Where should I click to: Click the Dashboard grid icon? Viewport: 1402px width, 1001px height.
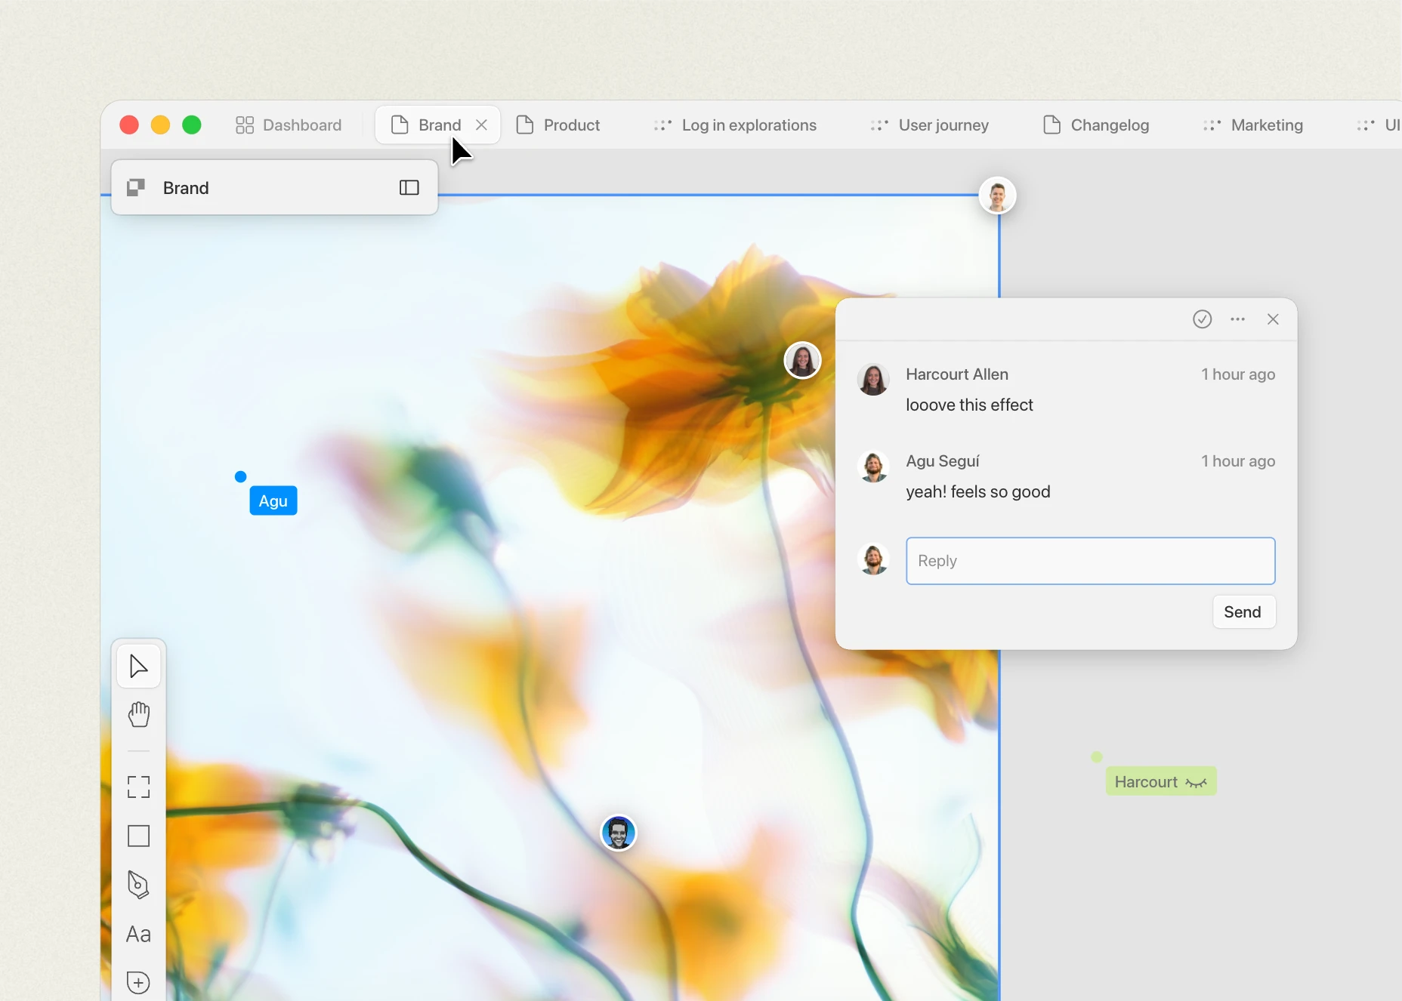pyautogui.click(x=245, y=125)
